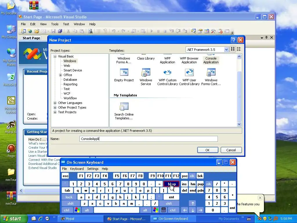Click the Cut scissors icon in toolbar
297x223 pixels.
click(x=68, y=31)
